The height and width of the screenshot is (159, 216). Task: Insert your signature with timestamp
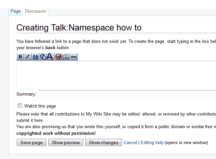pos(66,57)
